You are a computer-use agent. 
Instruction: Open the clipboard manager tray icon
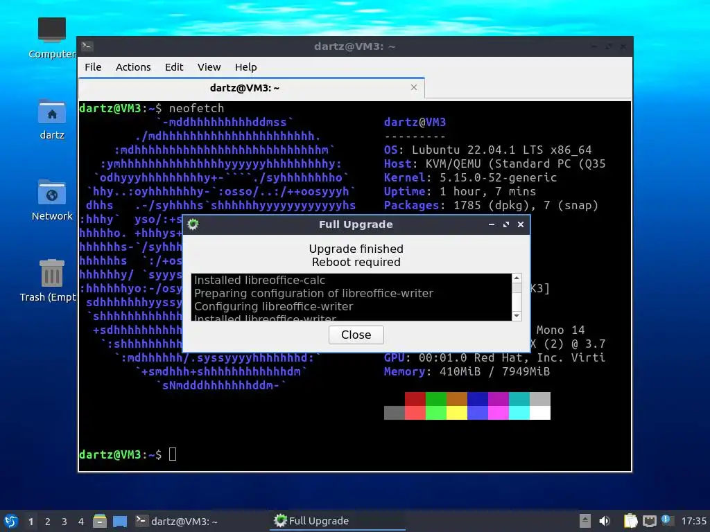pyautogui.click(x=630, y=521)
